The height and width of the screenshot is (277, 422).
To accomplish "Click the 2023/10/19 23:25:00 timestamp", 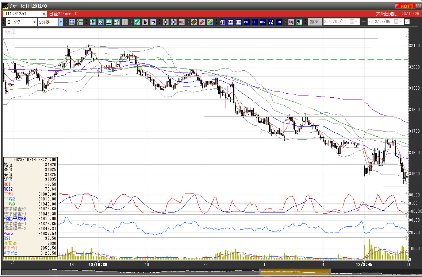I will (35, 160).
